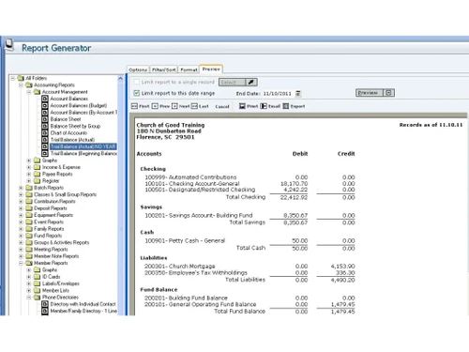Image resolution: width=469 pixels, height=352 pixels.
Task: Click the End Date field showing 11/10/2011
Action: [278, 94]
